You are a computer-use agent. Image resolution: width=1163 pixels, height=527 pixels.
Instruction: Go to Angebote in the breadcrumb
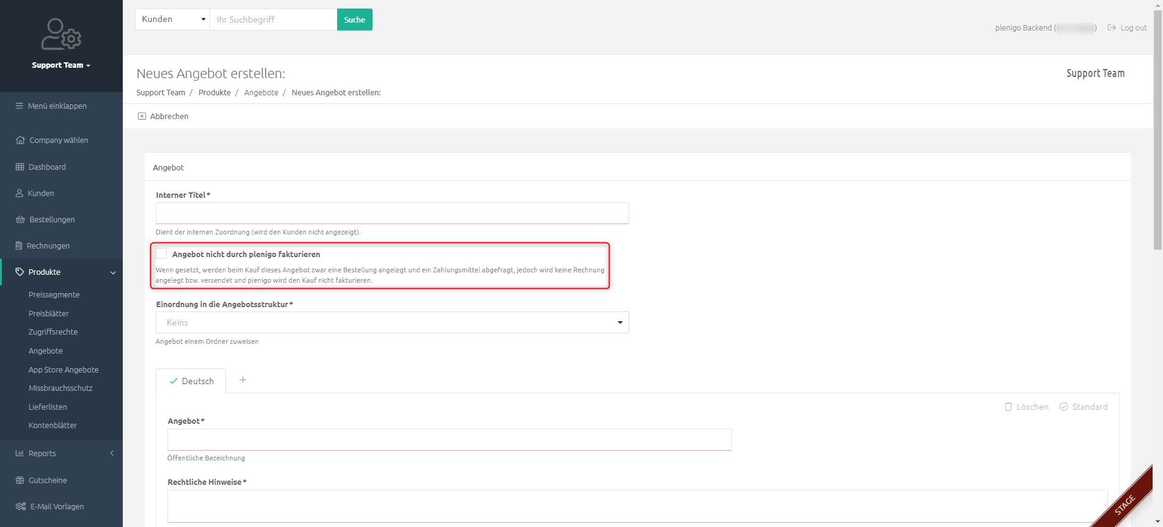coord(261,92)
